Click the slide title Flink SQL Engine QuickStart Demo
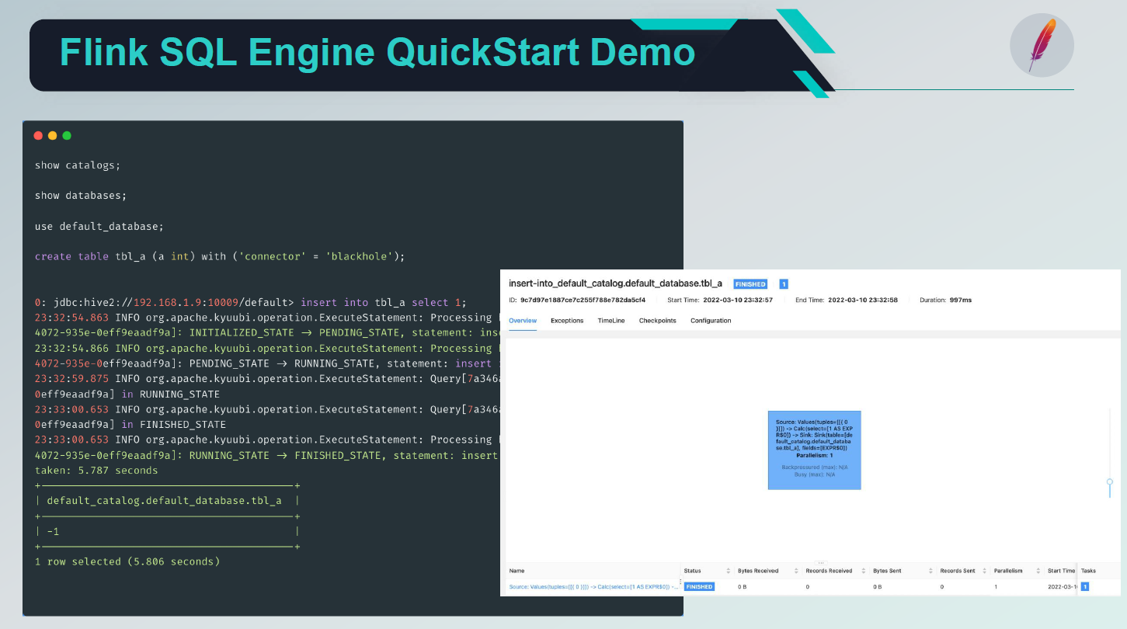The image size is (1127, 629). click(377, 53)
